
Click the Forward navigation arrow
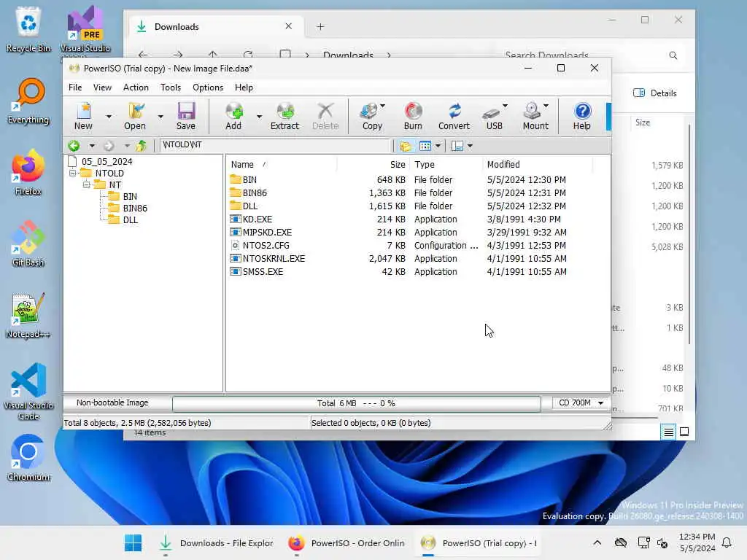tap(109, 146)
